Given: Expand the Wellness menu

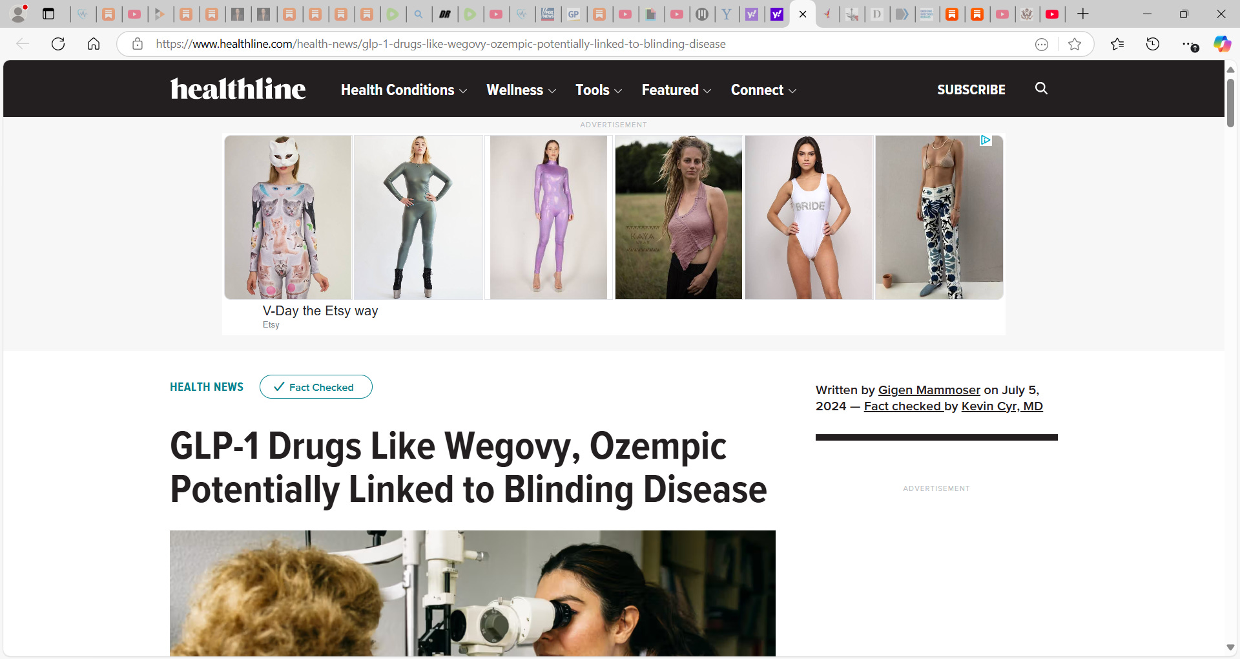Looking at the screenshot, I should coord(521,90).
